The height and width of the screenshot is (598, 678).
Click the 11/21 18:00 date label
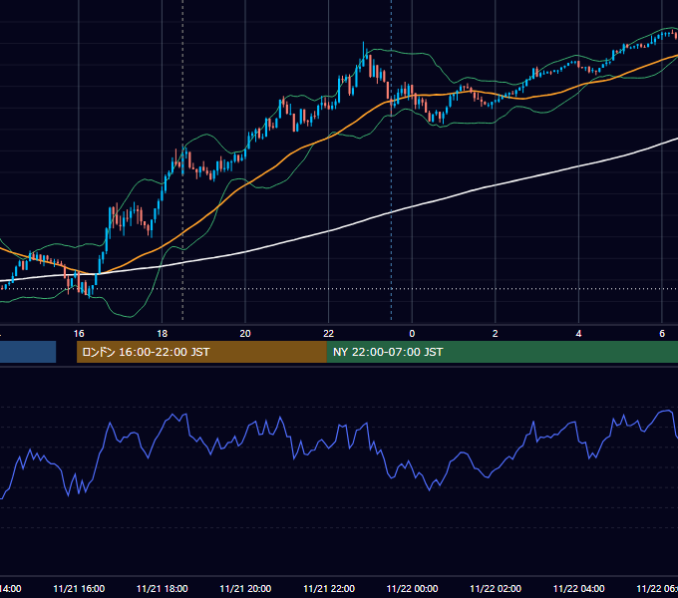pyautogui.click(x=163, y=588)
